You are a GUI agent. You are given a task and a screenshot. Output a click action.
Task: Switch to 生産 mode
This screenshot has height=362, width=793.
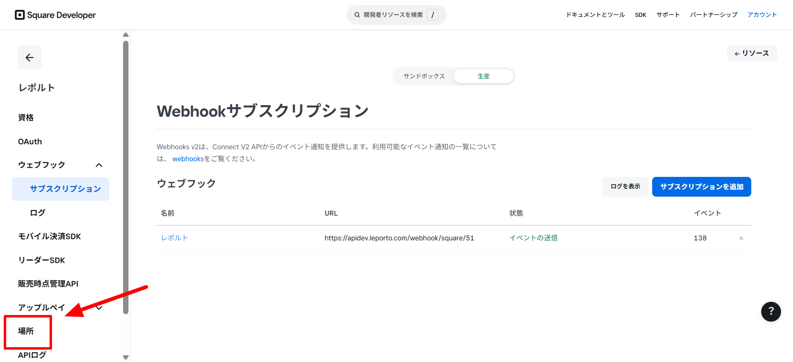tap(483, 76)
